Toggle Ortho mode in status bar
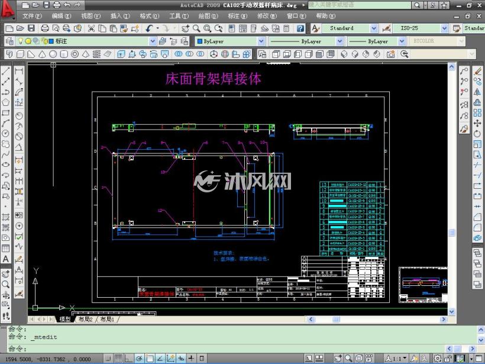The image size is (485, 364). coord(128,358)
